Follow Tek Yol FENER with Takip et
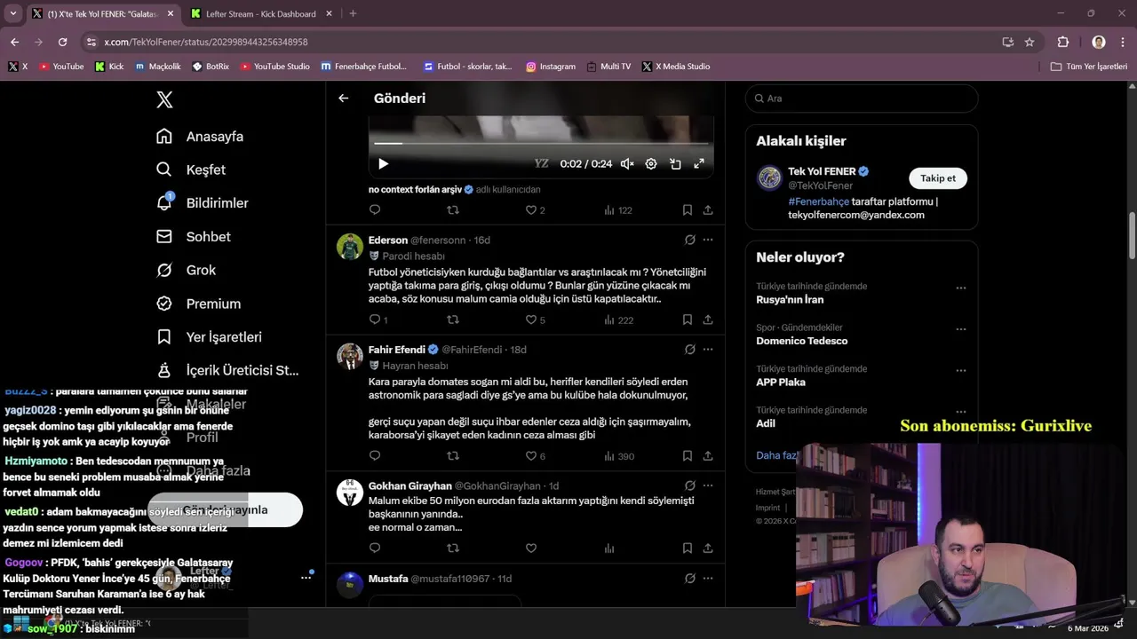The image size is (1137, 639). pyautogui.click(x=938, y=178)
